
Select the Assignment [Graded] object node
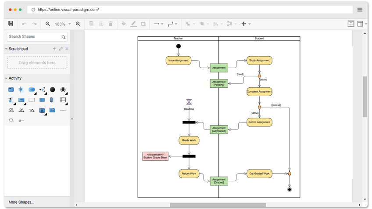click(219, 181)
